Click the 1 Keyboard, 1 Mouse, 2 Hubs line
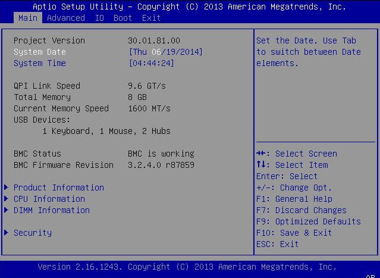 [106, 131]
